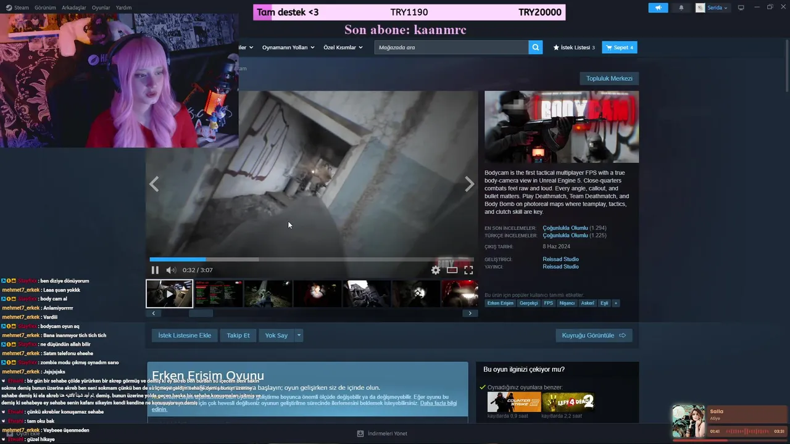Open the Görünüm menu
The width and height of the screenshot is (790, 444).
pos(45,7)
